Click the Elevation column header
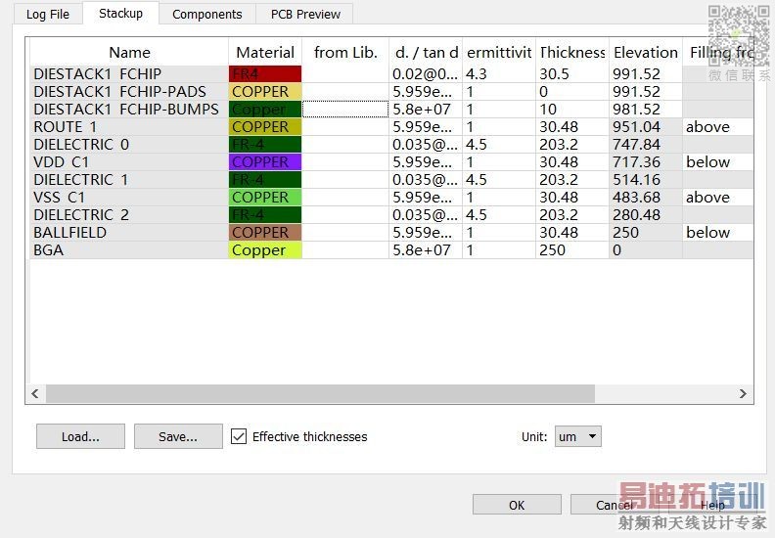775x538 pixels. [x=646, y=53]
